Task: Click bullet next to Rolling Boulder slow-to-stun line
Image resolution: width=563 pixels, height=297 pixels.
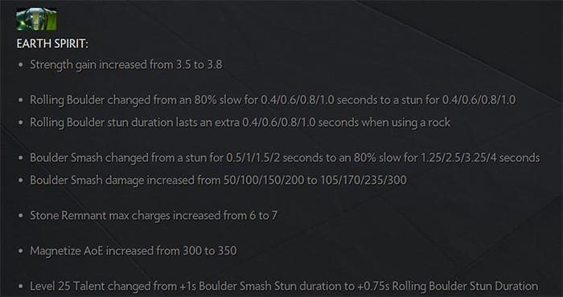Action: point(21,100)
